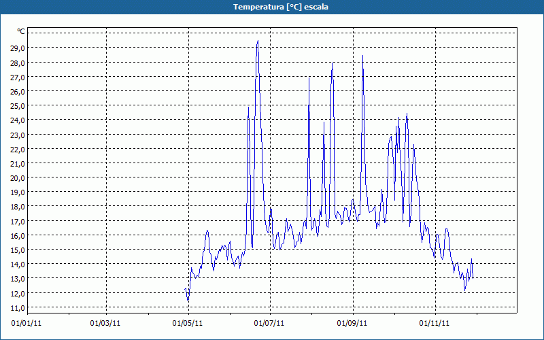Click the 'Temperatura [°C] escala' chart title

(x=280, y=7)
